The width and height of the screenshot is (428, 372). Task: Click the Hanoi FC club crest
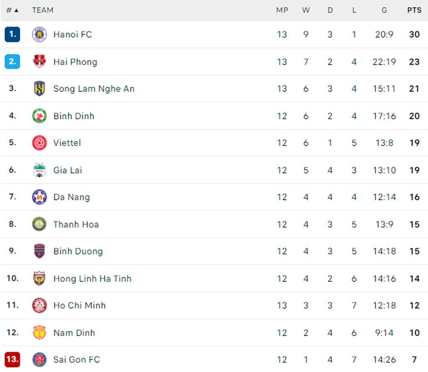(x=39, y=34)
